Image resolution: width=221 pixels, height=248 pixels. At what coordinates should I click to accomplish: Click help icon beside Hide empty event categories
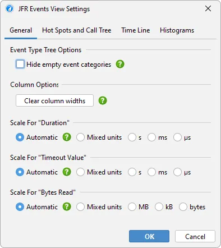[x=120, y=65]
